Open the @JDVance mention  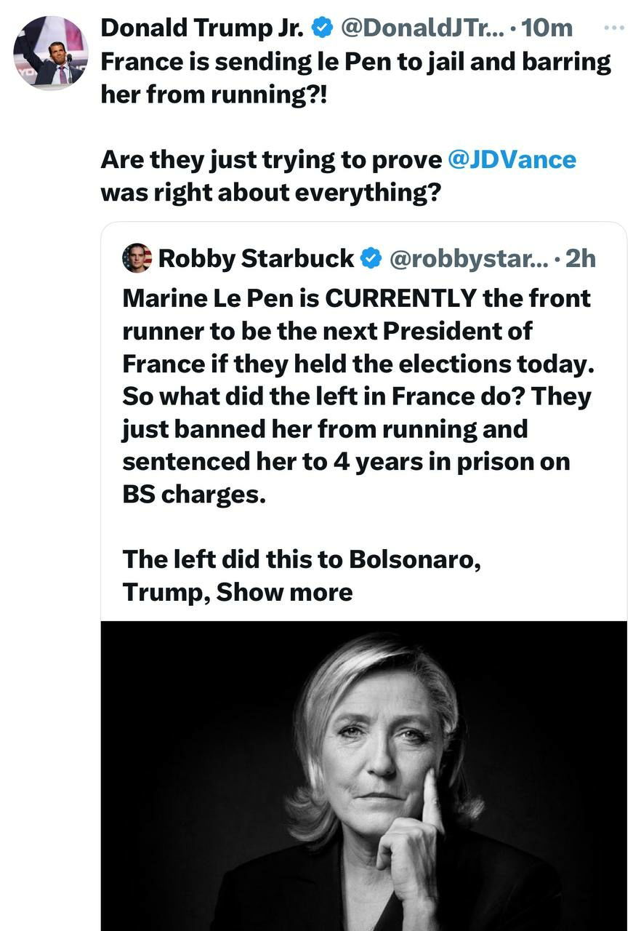point(512,159)
